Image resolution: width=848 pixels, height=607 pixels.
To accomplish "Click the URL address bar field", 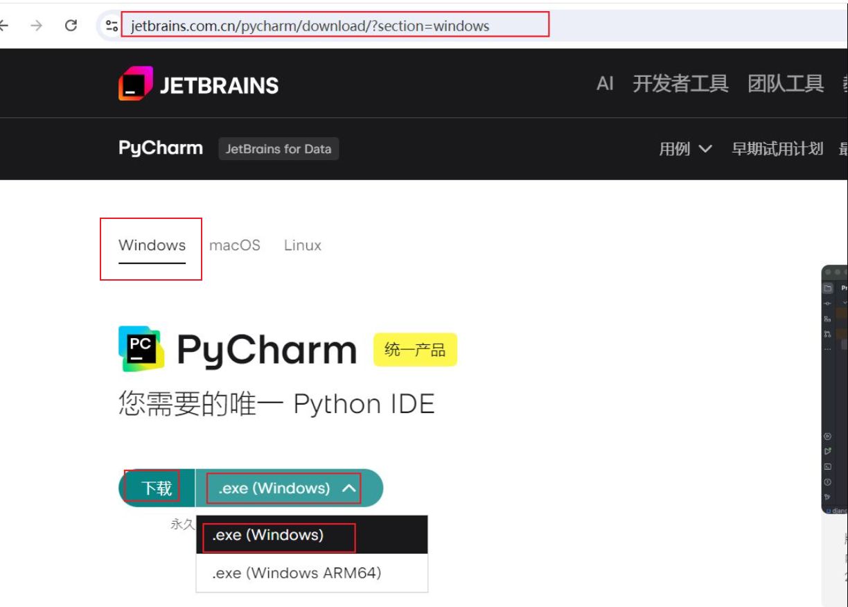I will tap(333, 26).
